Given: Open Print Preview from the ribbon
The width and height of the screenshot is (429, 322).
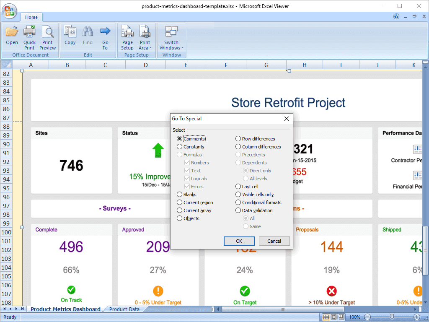Looking at the screenshot, I should [x=47, y=32].
